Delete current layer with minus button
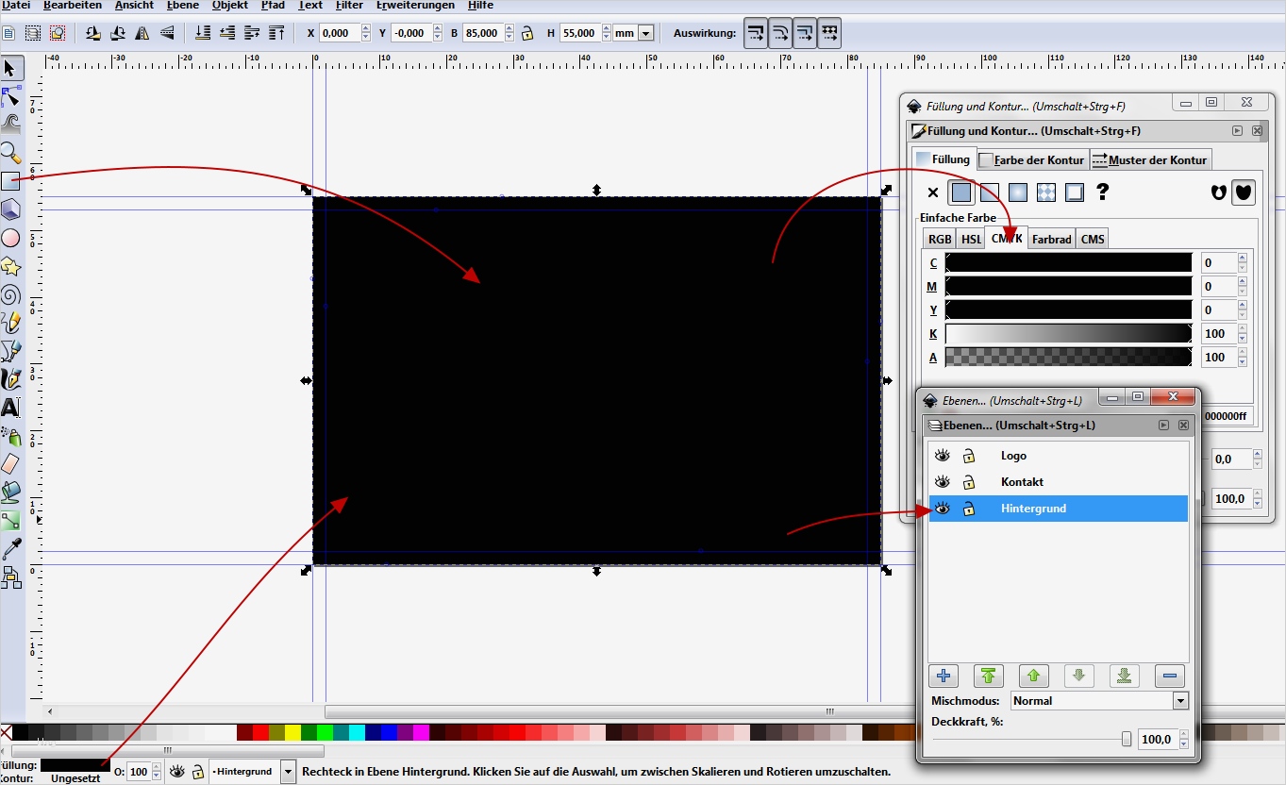 1169,676
